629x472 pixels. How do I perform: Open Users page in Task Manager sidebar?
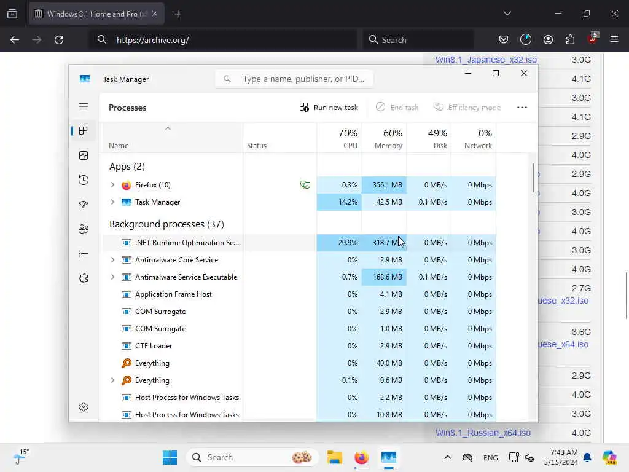click(84, 229)
